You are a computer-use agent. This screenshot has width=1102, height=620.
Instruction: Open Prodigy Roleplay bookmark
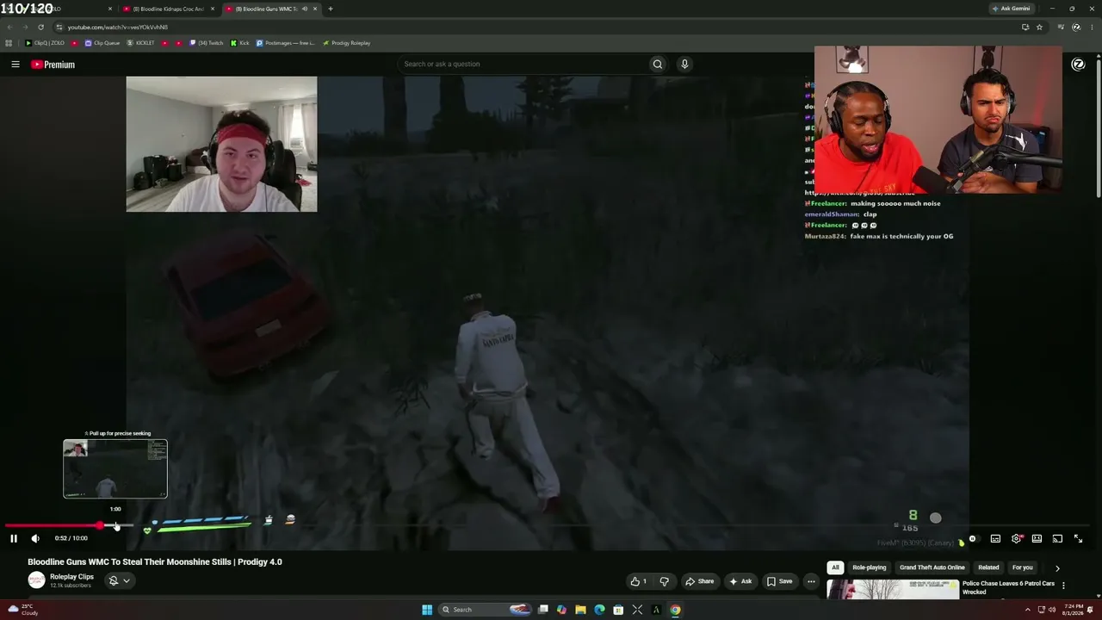point(347,43)
